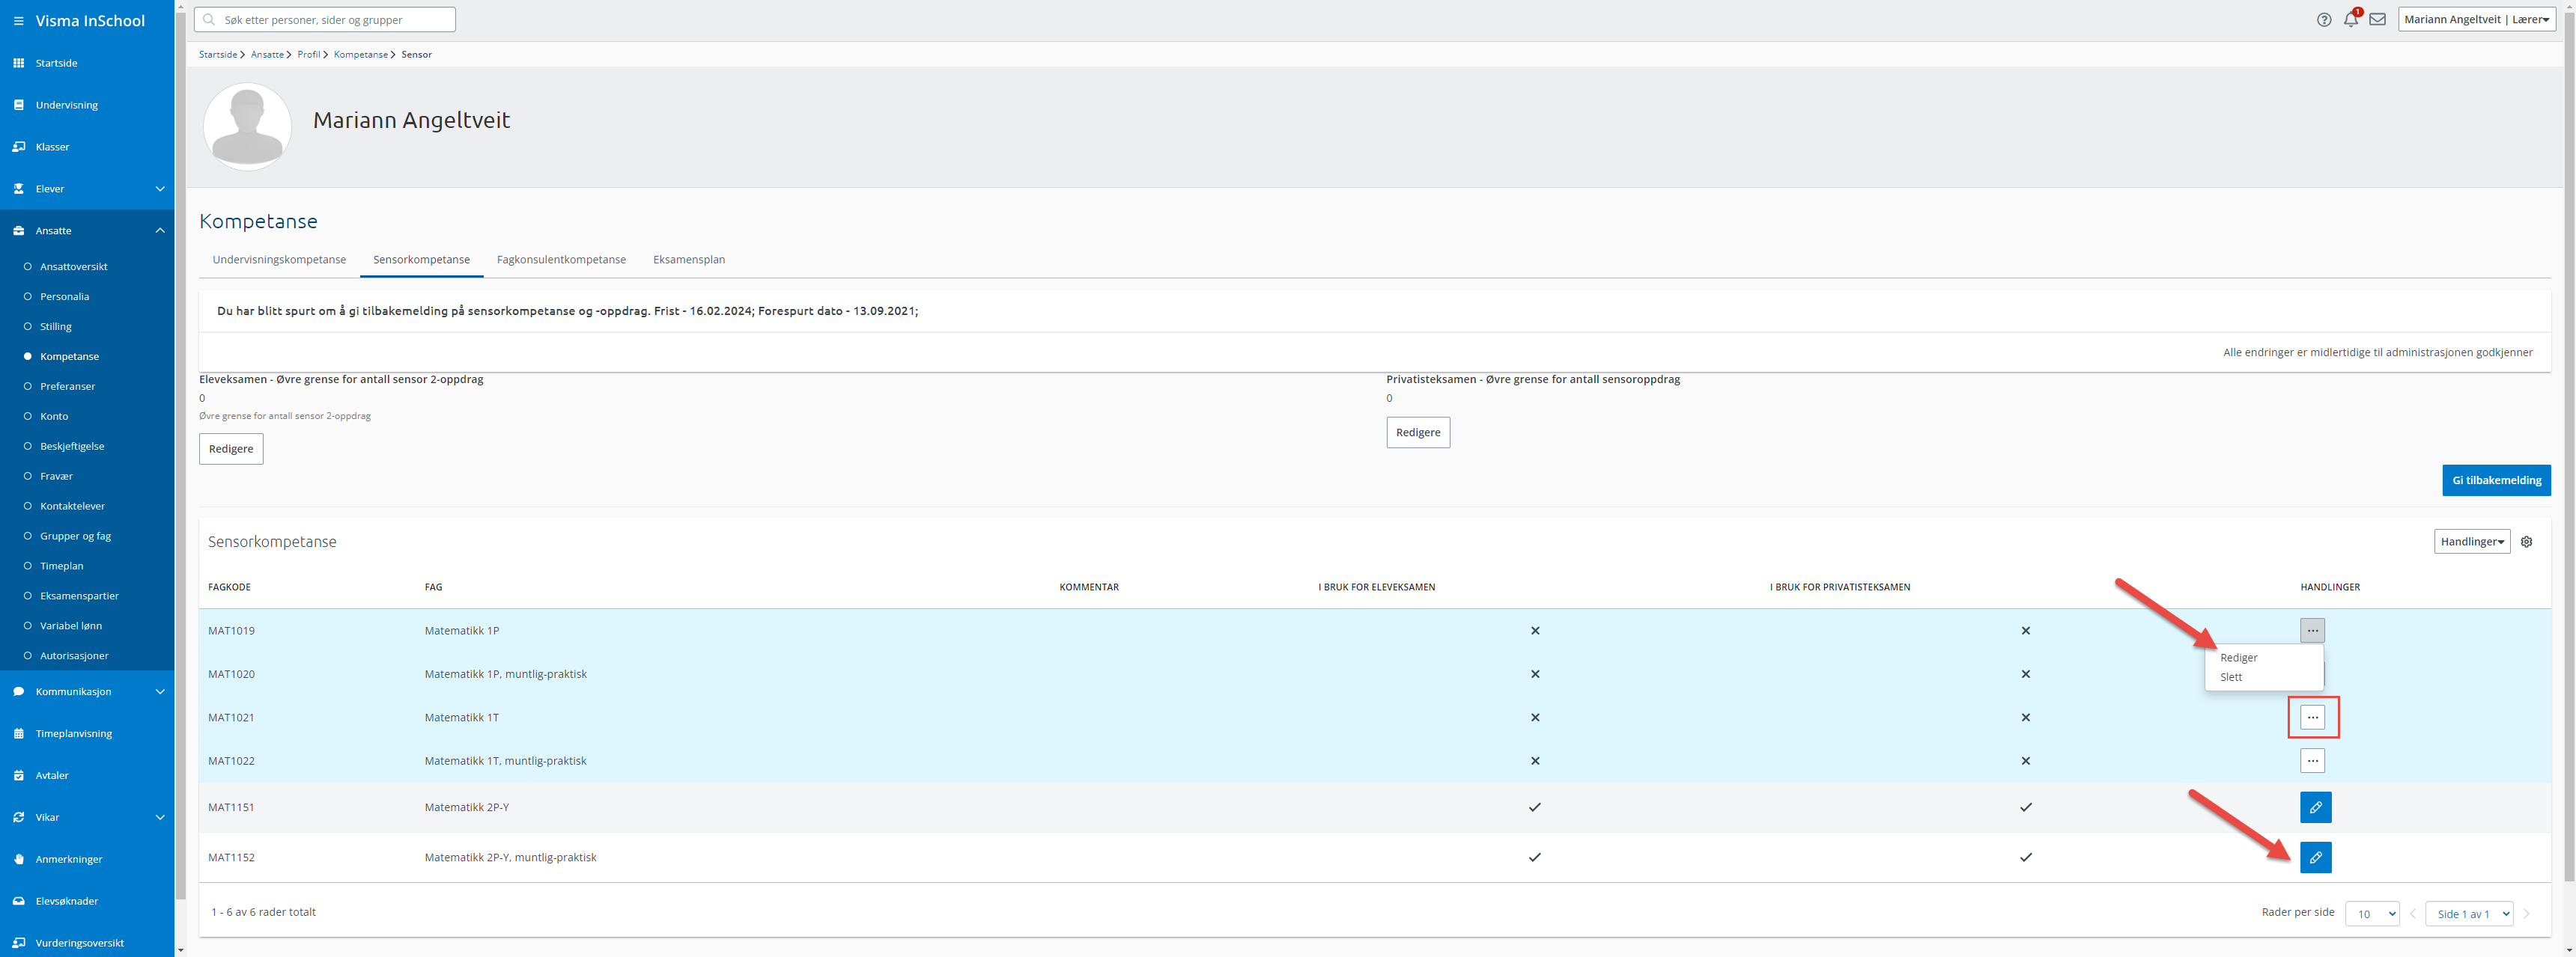Click the Avtaler sidebar icon
This screenshot has height=957, width=2576.
(18, 775)
